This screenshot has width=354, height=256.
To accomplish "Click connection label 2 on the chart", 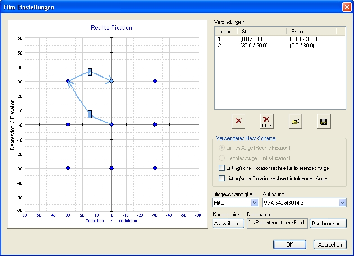I will [x=90, y=72].
